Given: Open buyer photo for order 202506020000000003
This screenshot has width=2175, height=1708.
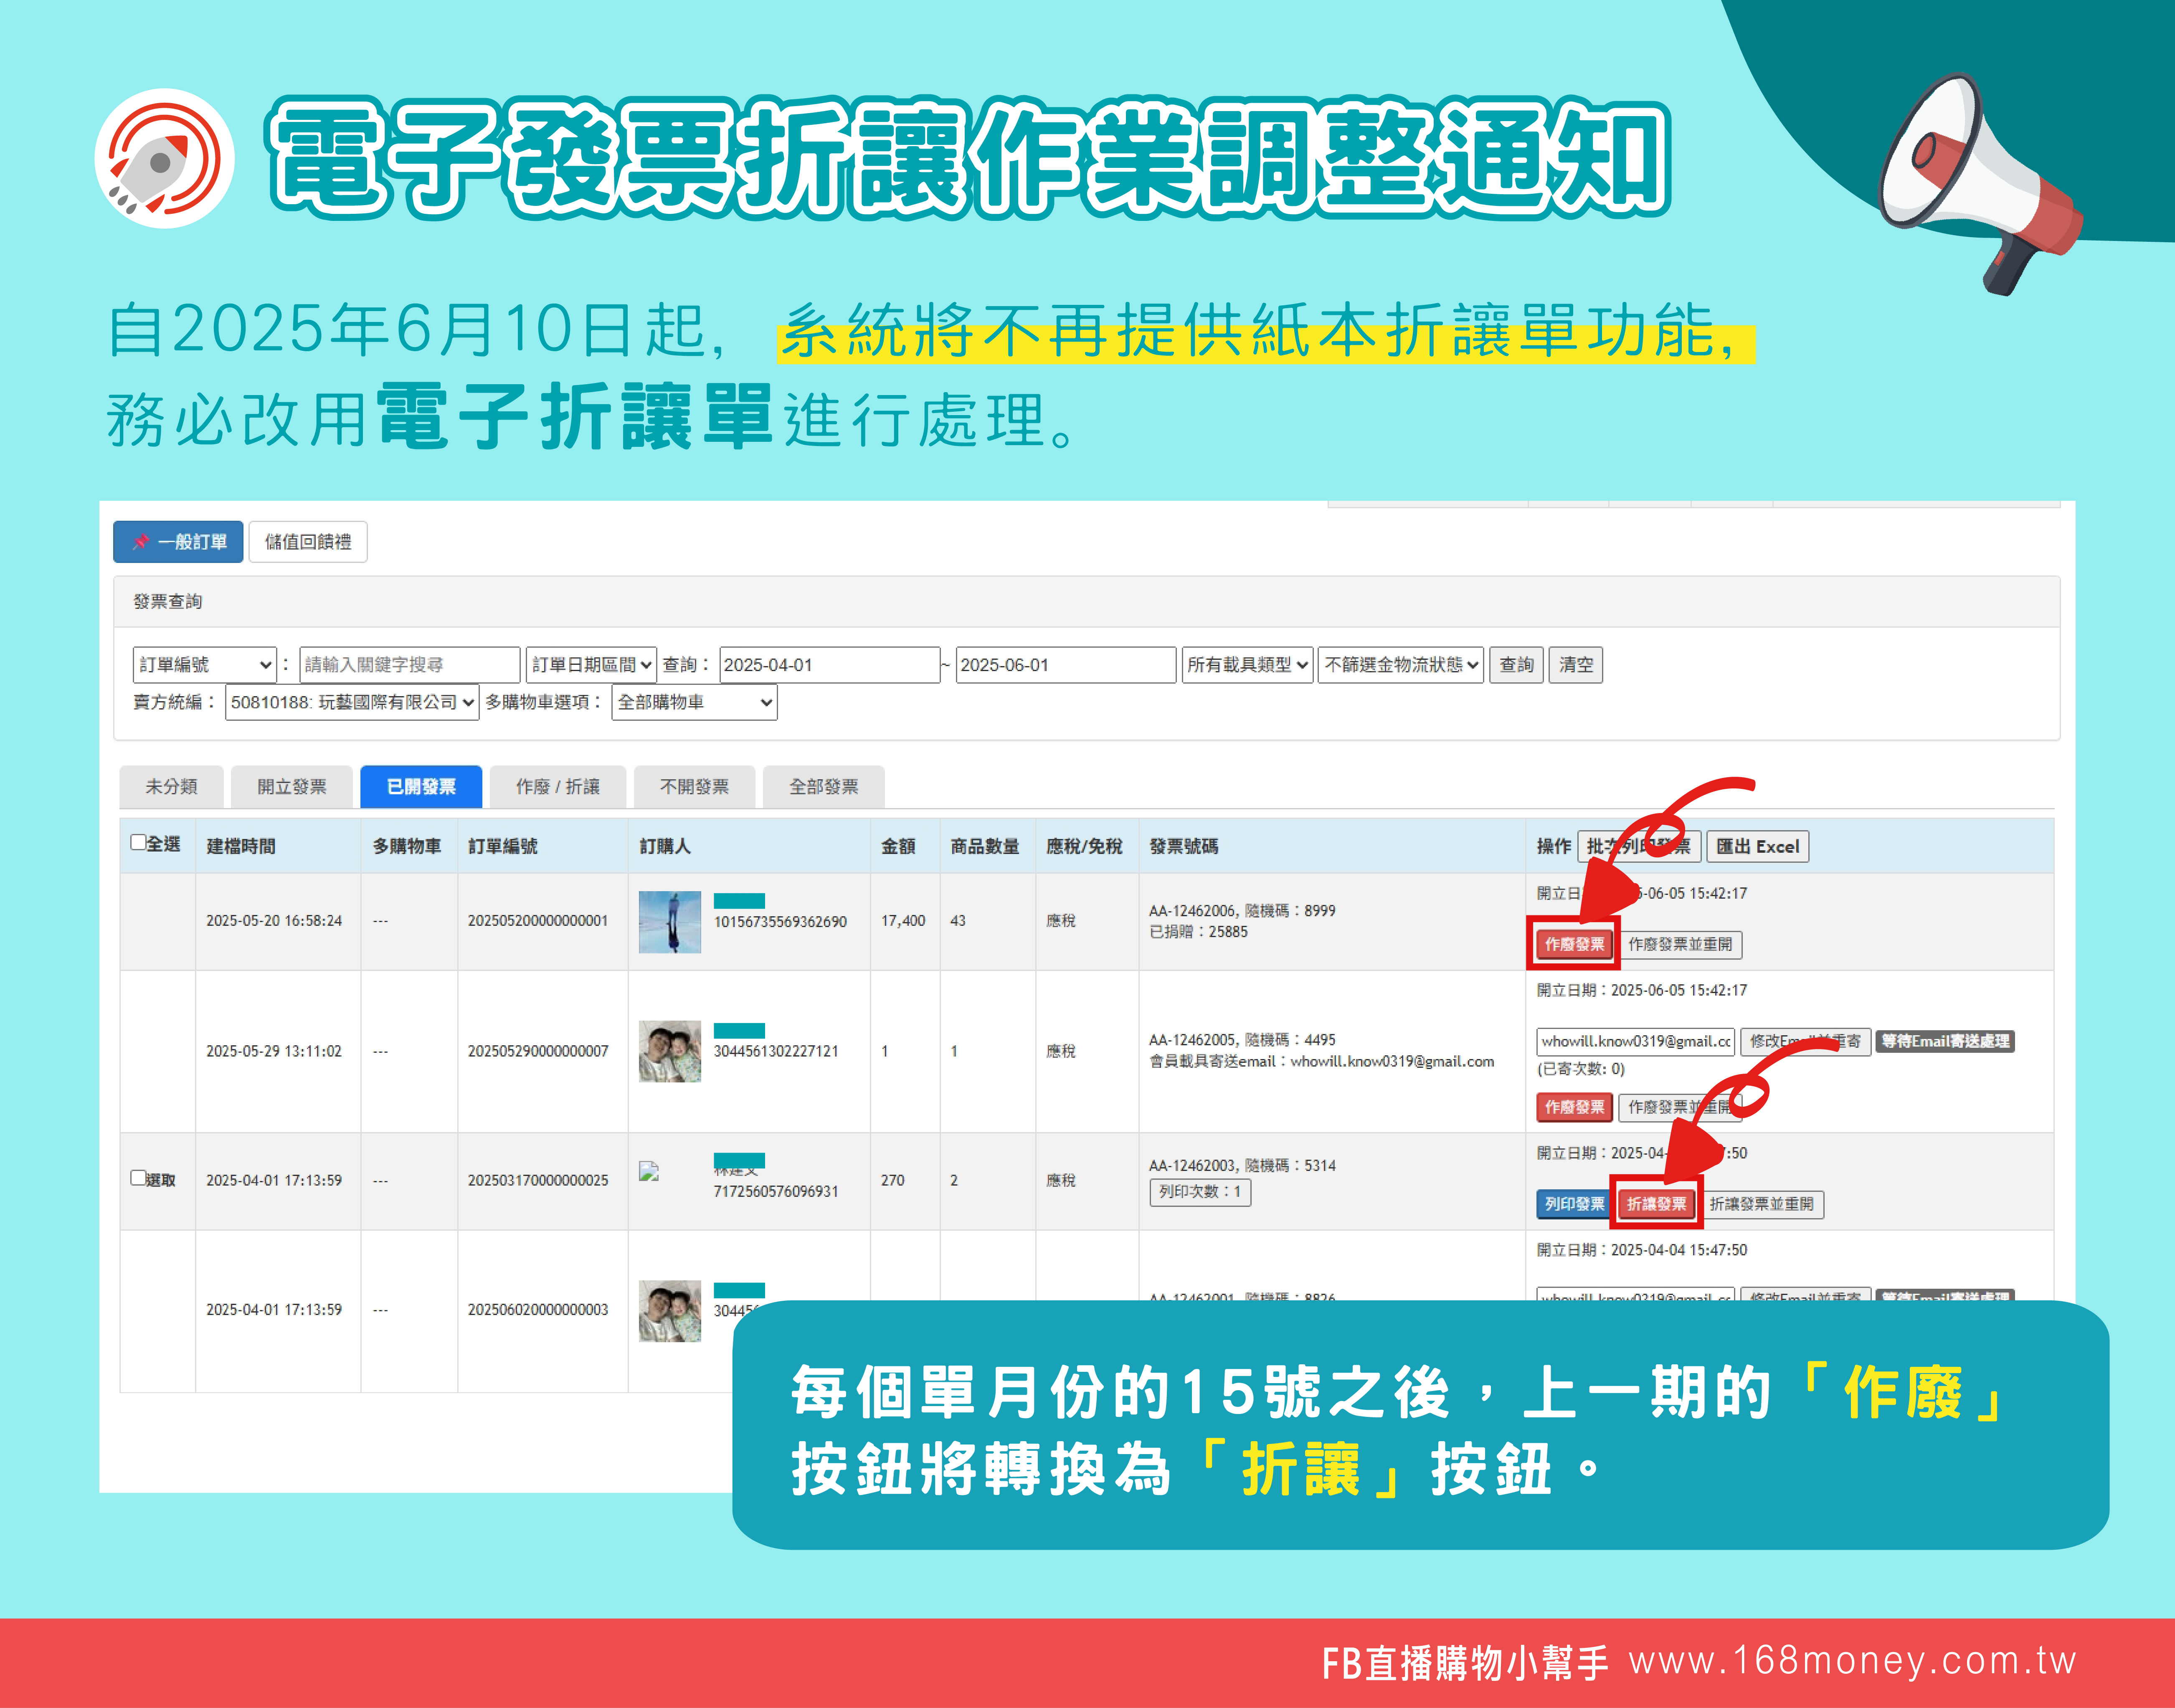Looking at the screenshot, I should [x=670, y=1310].
